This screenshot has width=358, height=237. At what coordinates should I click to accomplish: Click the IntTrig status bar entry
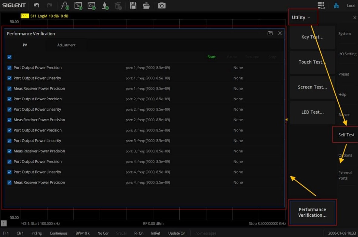[x=37, y=233]
